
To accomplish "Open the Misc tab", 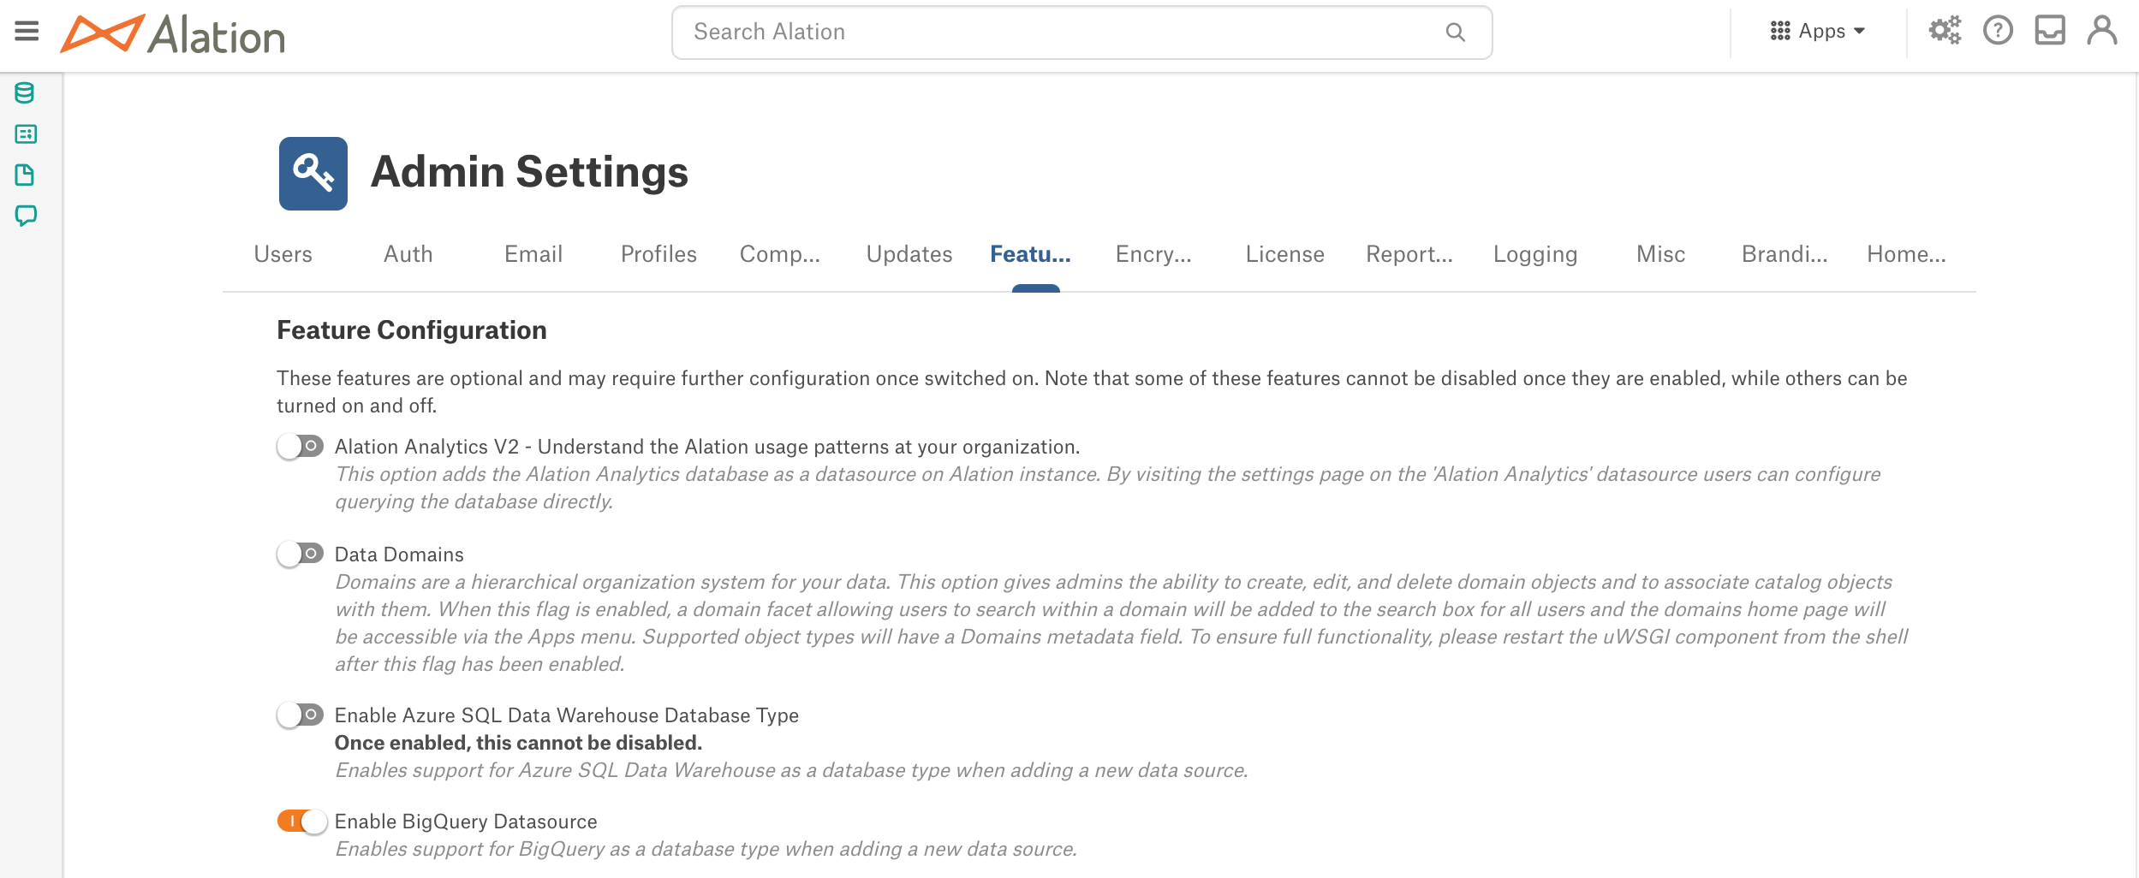I will [1660, 254].
